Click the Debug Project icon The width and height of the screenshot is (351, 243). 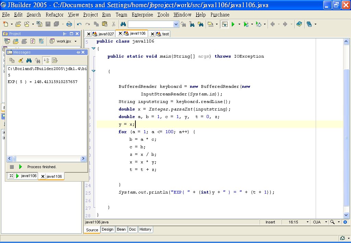click(x=246, y=24)
